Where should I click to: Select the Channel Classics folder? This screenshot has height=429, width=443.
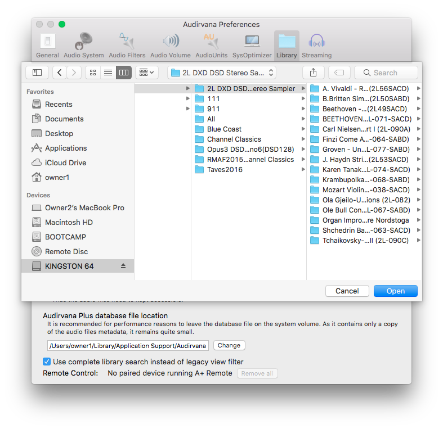pos(249,139)
